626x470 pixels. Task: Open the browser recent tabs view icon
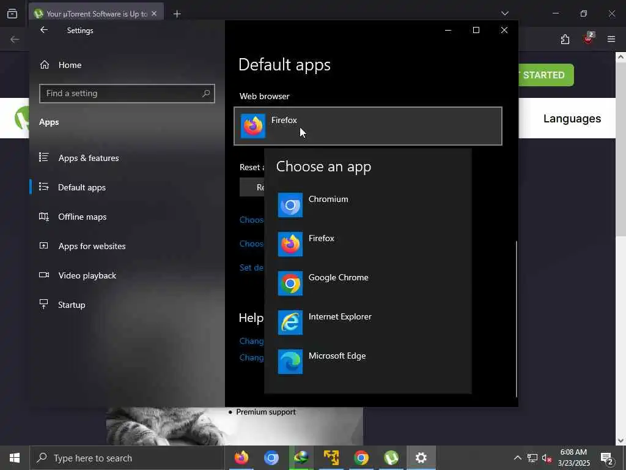click(x=12, y=13)
